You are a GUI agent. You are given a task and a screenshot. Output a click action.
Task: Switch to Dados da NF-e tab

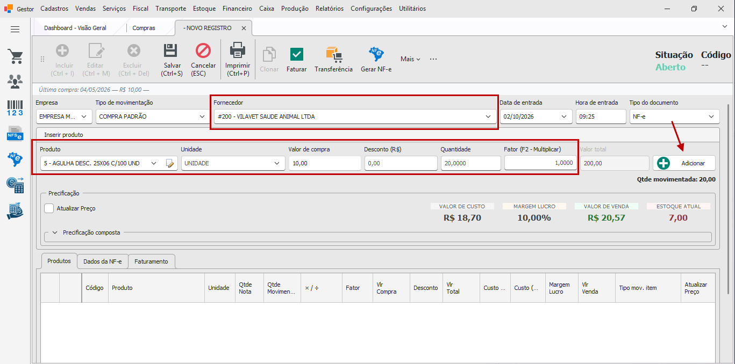(102, 261)
